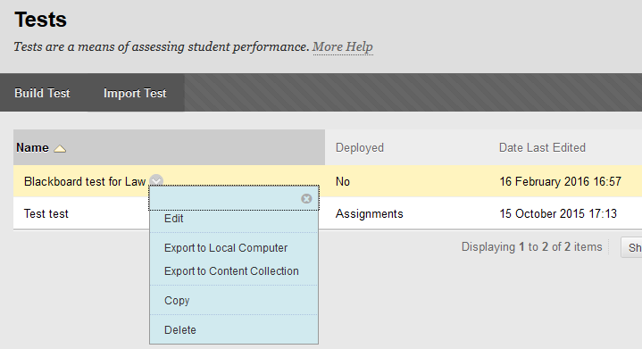Click the Displaying 1 to 2 items text
The image size is (642, 349).
[x=532, y=246]
